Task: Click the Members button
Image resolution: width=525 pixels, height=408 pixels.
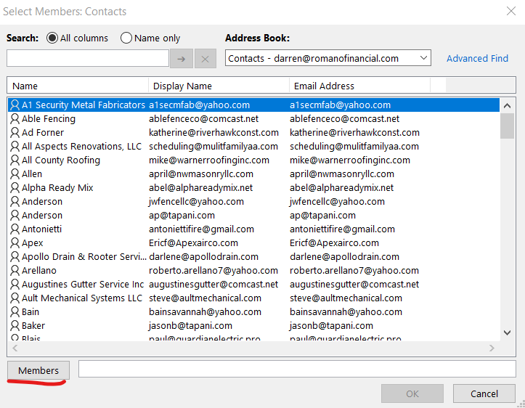Action: 38,370
